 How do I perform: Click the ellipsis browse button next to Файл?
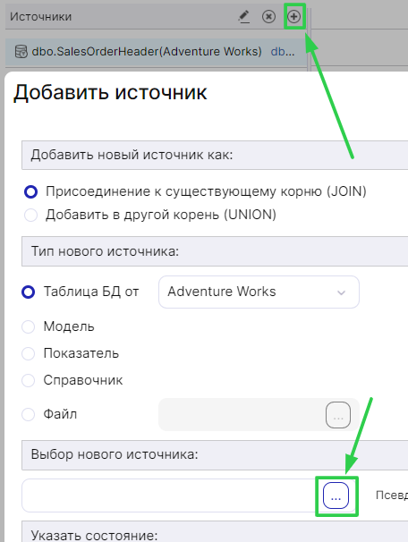pos(338,415)
